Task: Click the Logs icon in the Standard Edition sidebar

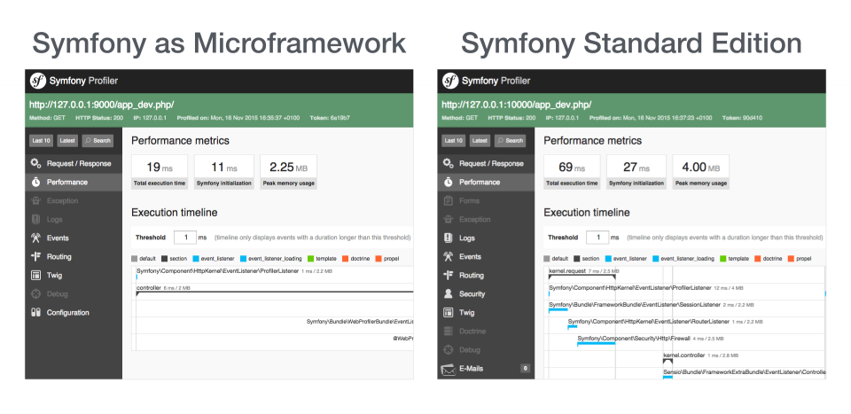Action: pyautogui.click(x=449, y=238)
